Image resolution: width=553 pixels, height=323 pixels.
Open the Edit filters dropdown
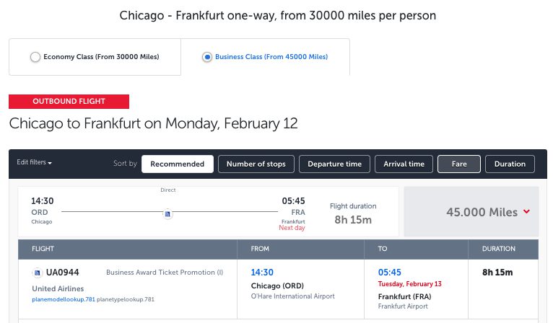point(34,162)
